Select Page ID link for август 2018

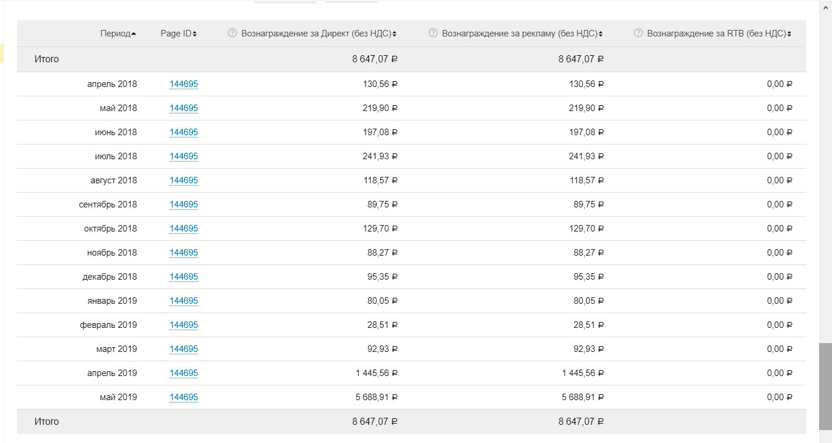pyautogui.click(x=183, y=180)
